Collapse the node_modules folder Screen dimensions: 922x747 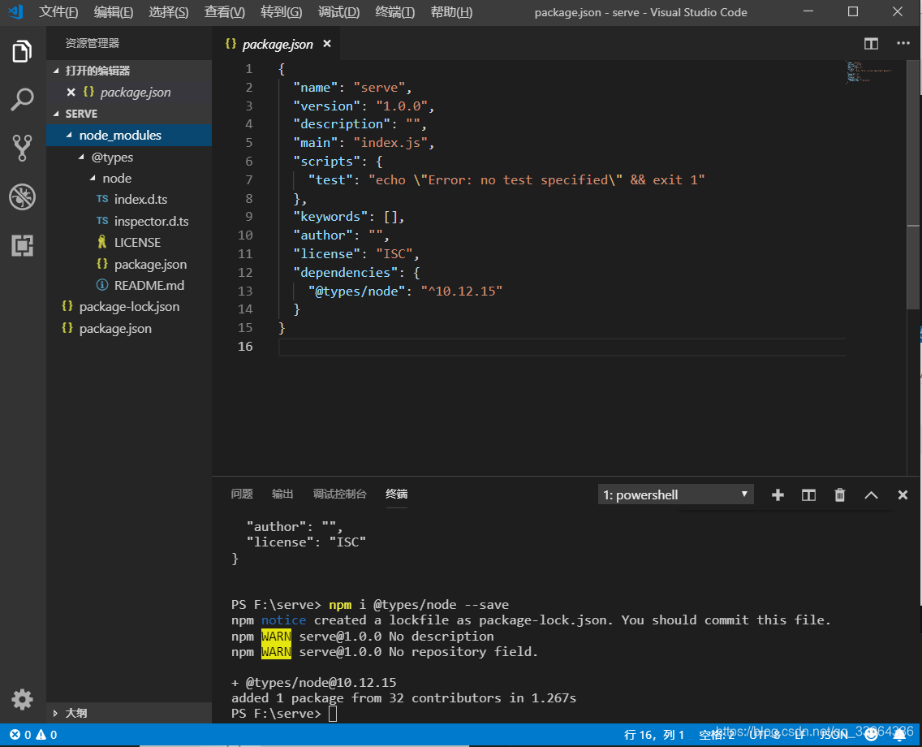click(69, 136)
